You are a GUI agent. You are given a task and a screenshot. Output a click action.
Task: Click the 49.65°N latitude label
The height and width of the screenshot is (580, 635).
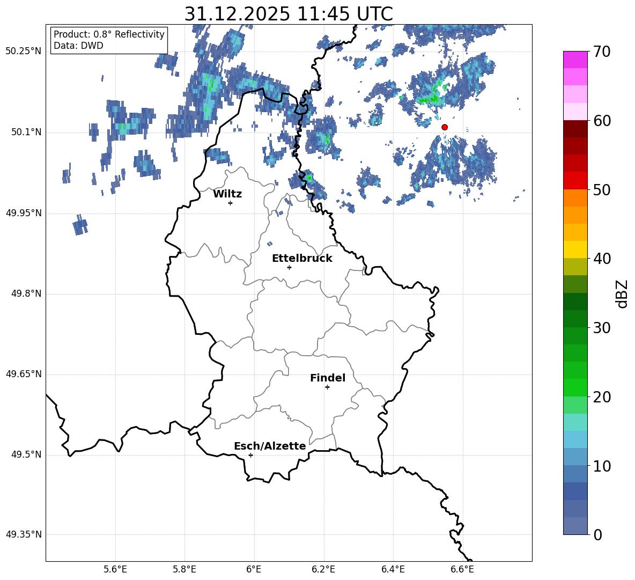pos(24,374)
